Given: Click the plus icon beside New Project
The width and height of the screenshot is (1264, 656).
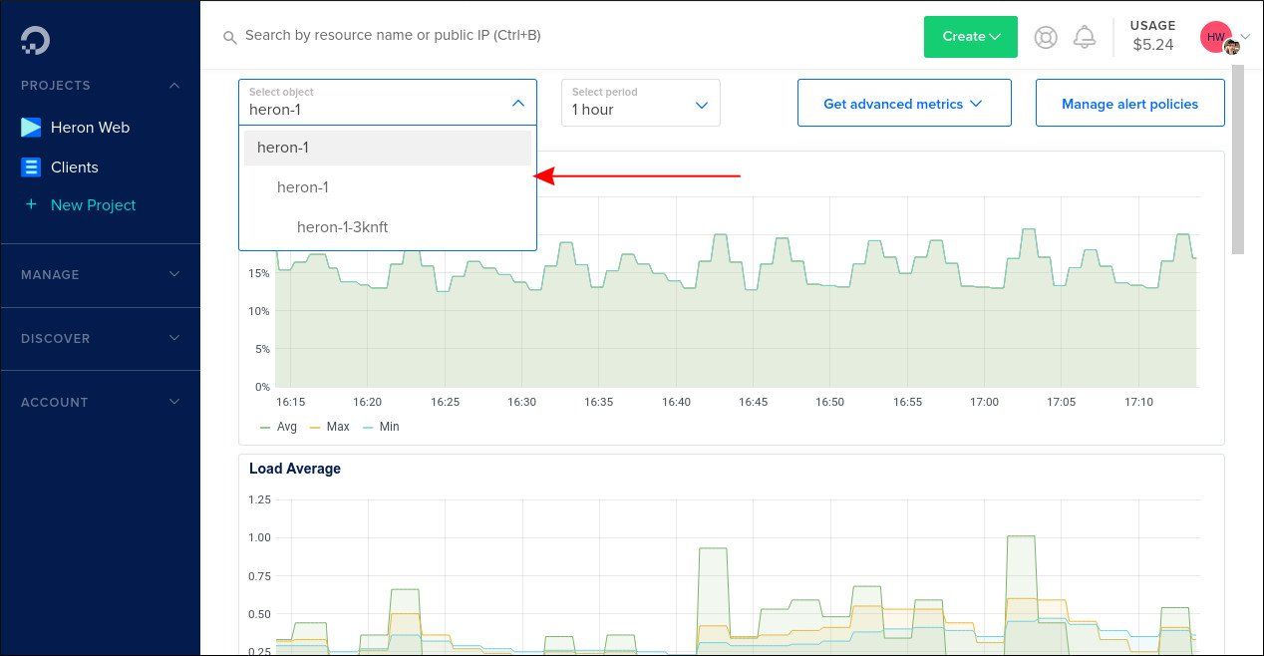Looking at the screenshot, I should pos(31,204).
